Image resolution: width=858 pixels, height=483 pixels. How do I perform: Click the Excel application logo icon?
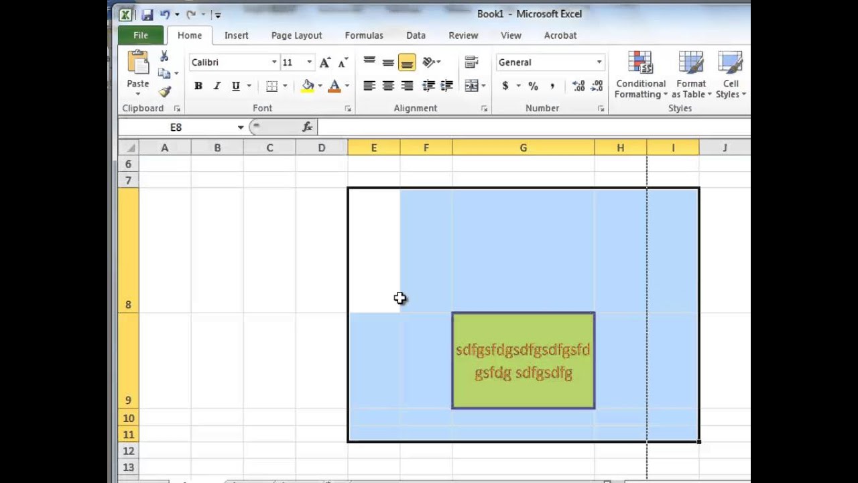pos(125,14)
